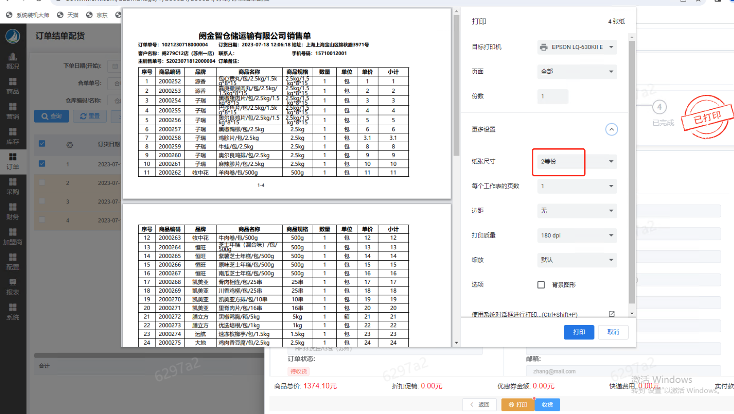Open 缩放 scale dropdown
This screenshot has width=734, height=414.
(577, 260)
